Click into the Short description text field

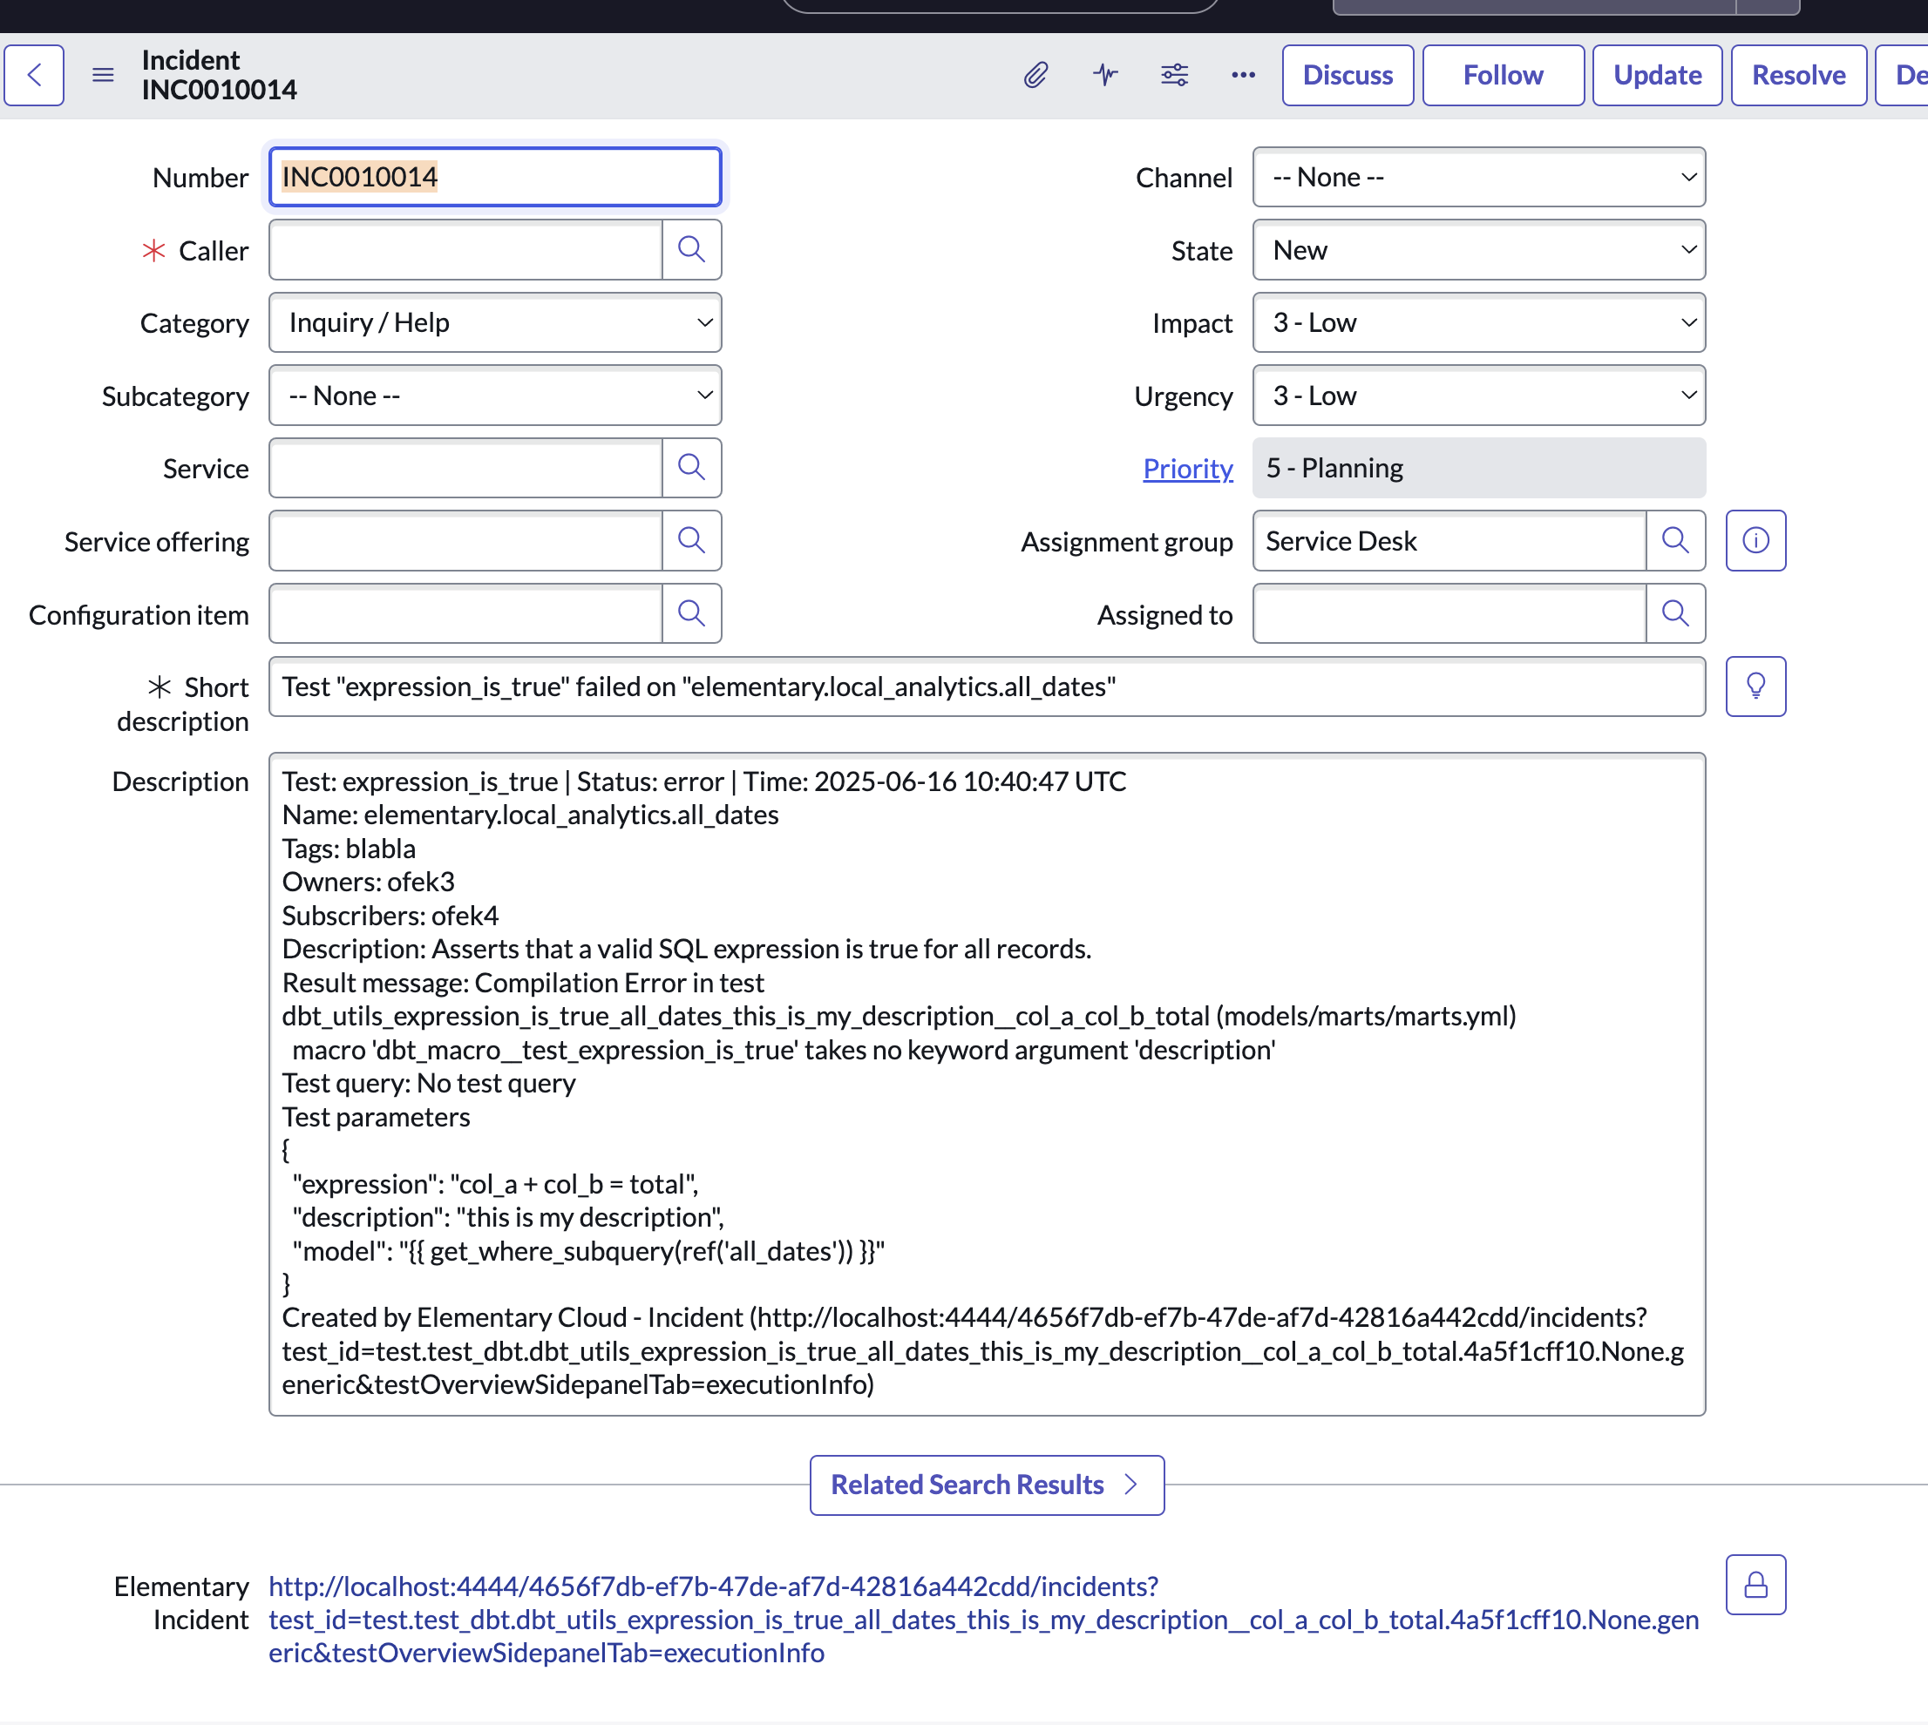pos(988,687)
